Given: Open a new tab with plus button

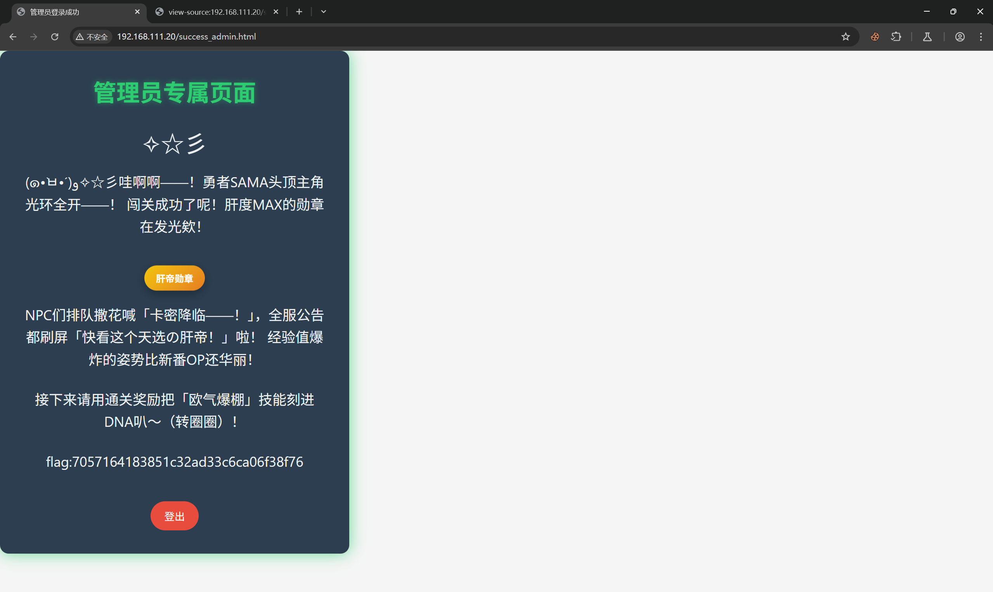Looking at the screenshot, I should 299,12.
